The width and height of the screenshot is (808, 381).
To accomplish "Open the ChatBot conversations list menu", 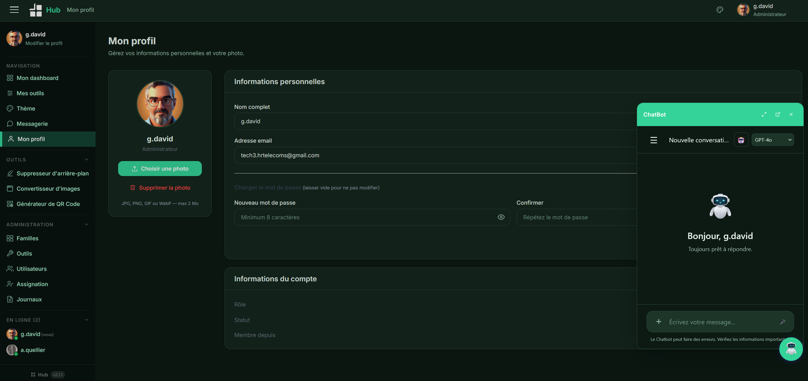I will [x=653, y=140].
